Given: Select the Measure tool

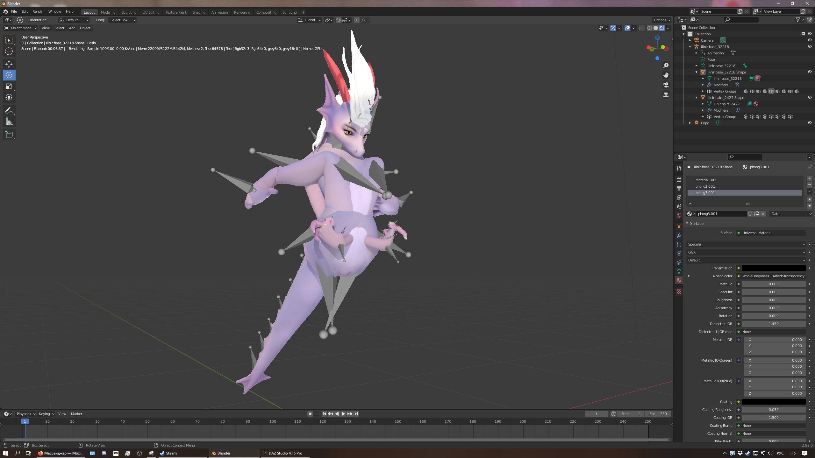Looking at the screenshot, I should 9,122.
